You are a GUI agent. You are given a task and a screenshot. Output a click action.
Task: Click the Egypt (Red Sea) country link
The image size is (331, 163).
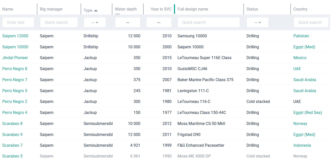[307, 113]
